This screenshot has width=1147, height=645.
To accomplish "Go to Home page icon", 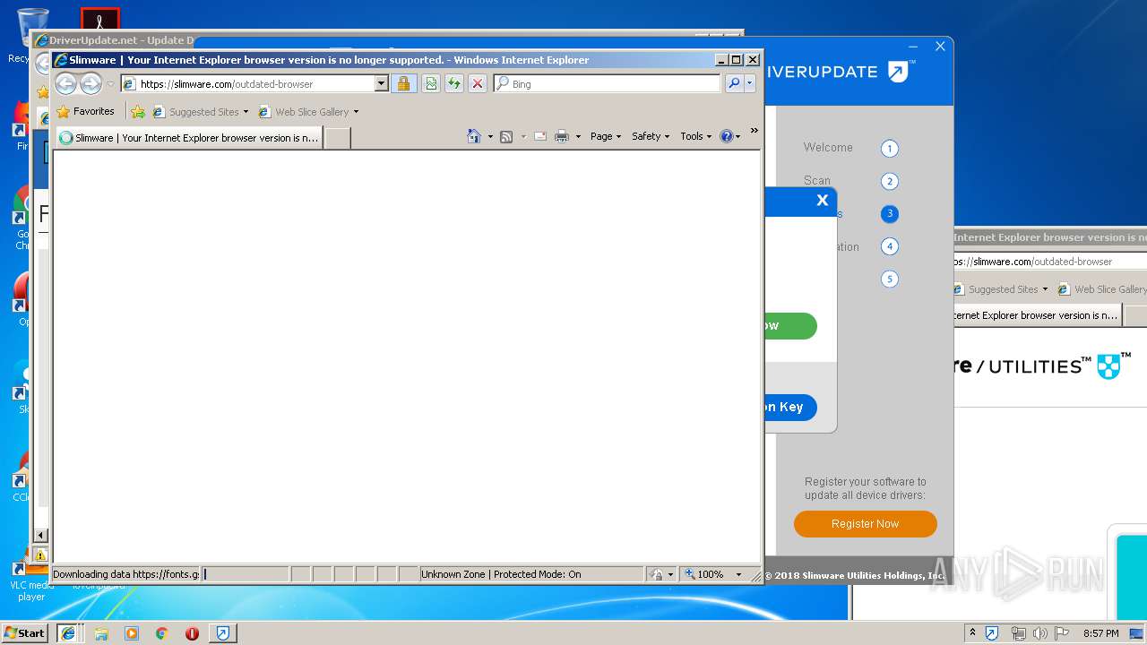I will click(474, 136).
